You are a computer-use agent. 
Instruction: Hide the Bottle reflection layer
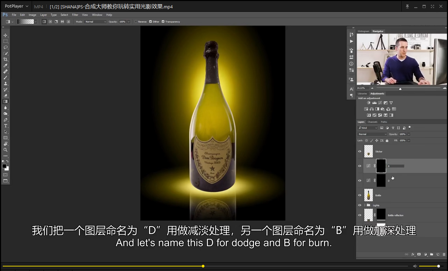(x=360, y=215)
